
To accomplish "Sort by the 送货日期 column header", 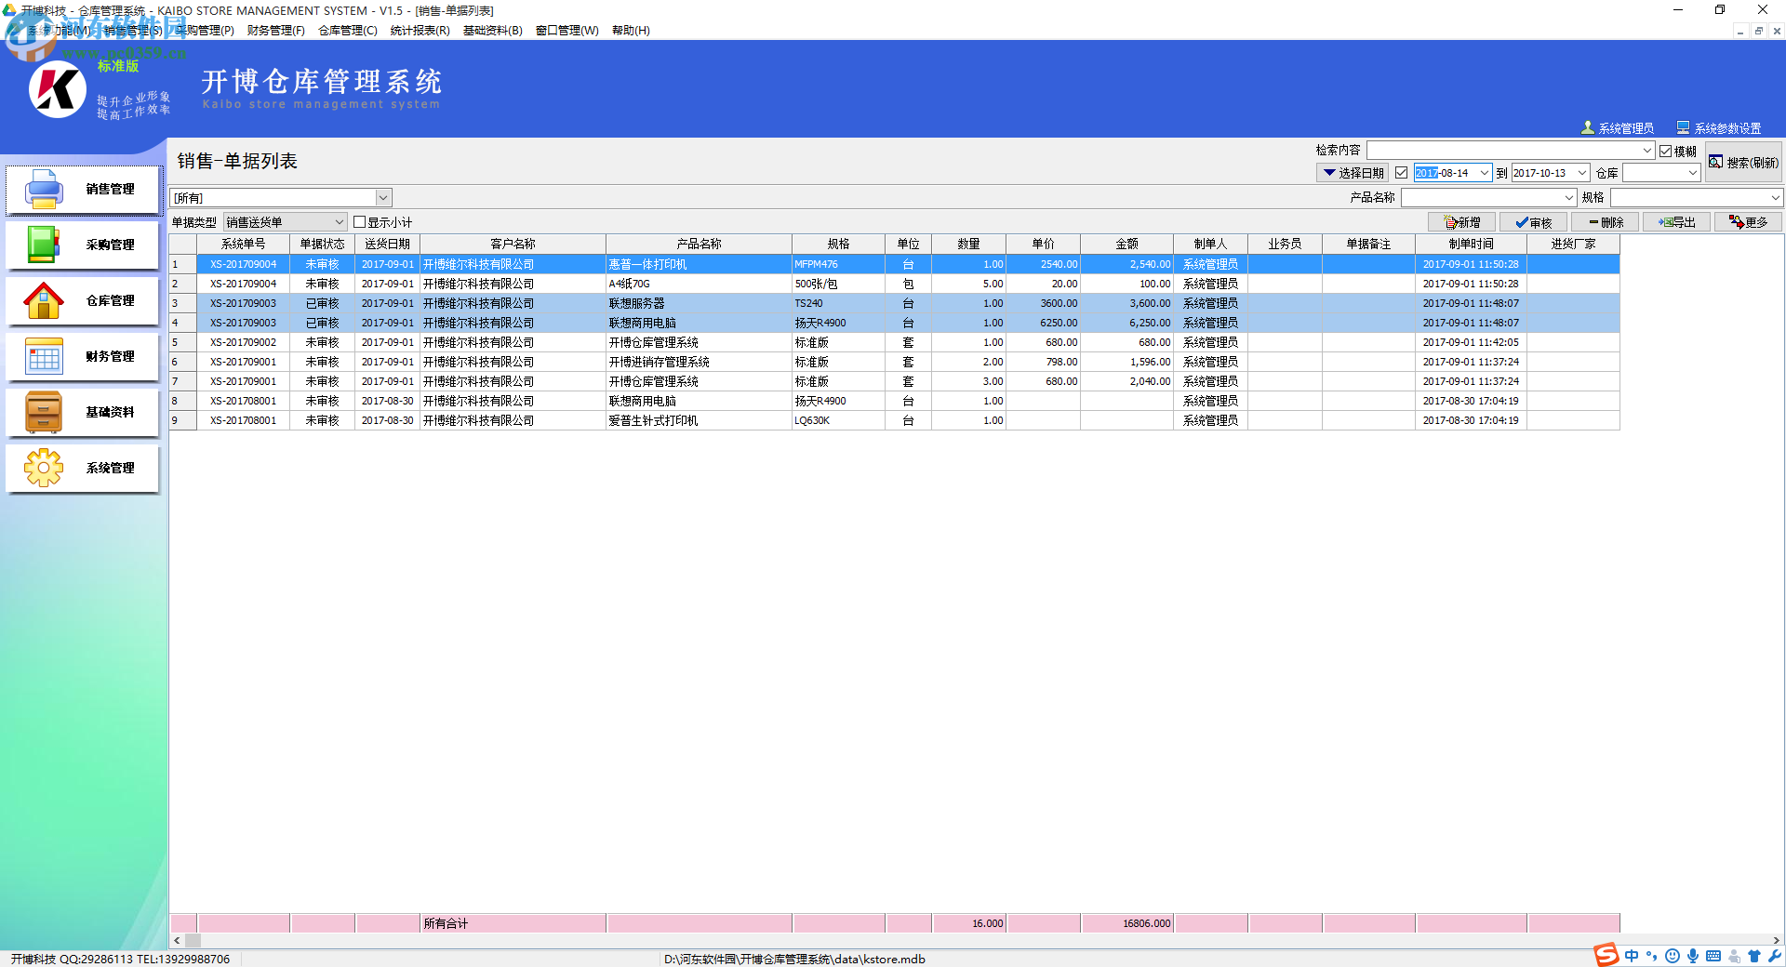I will tap(388, 245).
